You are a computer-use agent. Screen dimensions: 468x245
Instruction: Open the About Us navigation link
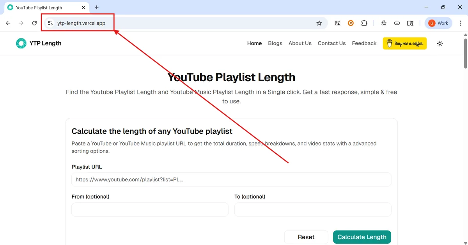point(300,43)
